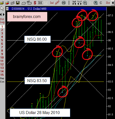Click the compress bars icon
This screenshot has width=115, height=119.
point(74,3)
